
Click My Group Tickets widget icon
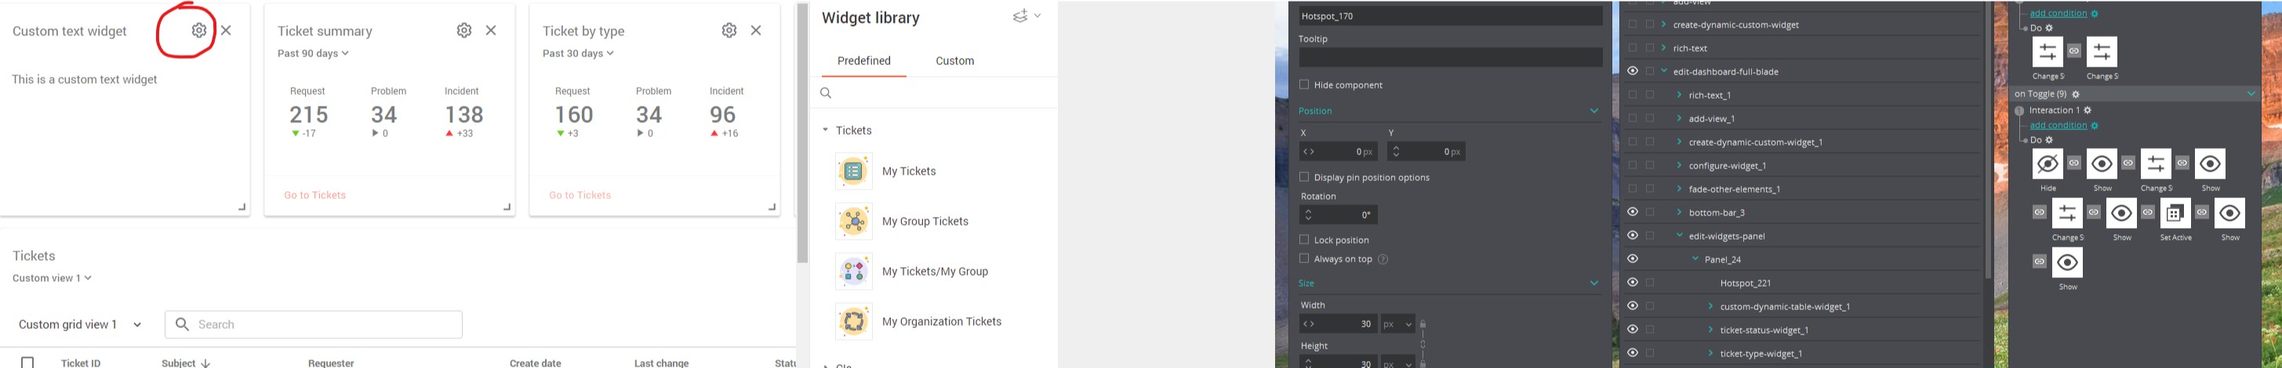[853, 221]
